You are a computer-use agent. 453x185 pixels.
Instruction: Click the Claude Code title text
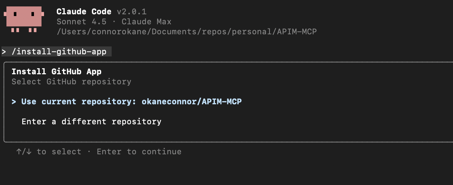84,12
